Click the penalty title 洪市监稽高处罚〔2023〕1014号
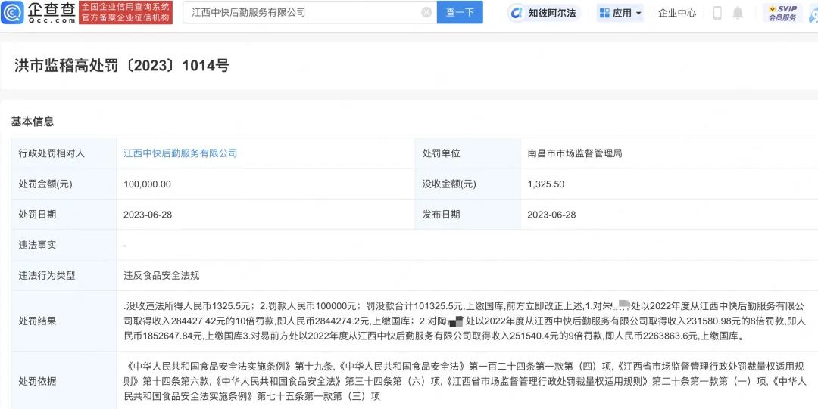The width and height of the screenshot is (818, 409). click(122, 66)
